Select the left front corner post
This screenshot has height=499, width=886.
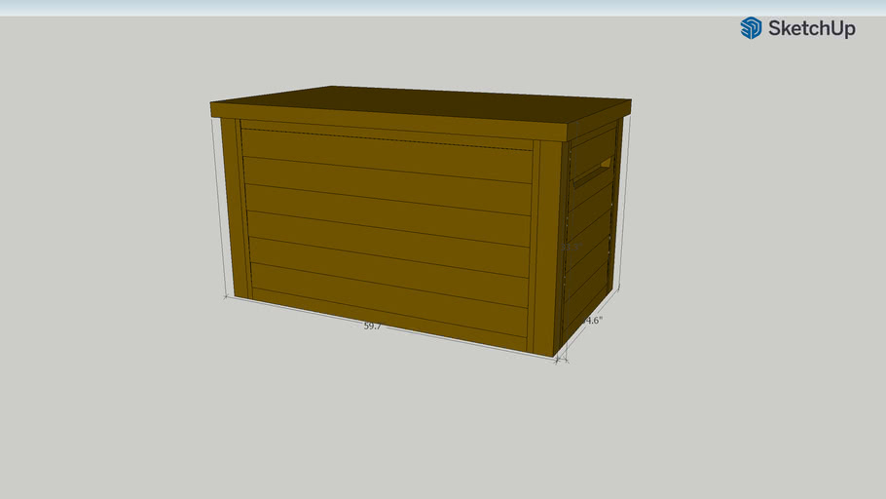[233, 207]
